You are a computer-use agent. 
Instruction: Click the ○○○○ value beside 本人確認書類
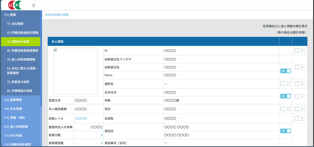81,109
